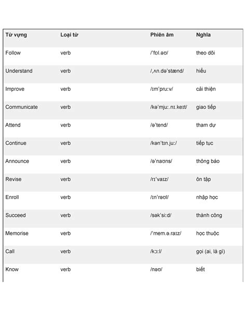This screenshot has width=246, height=318.
Task: Click the word 'Know'
Action: 12,270
